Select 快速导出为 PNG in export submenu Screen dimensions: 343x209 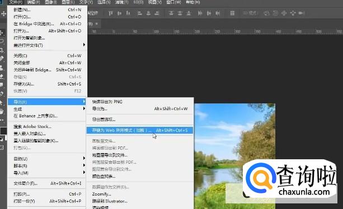(x=140, y=102)
